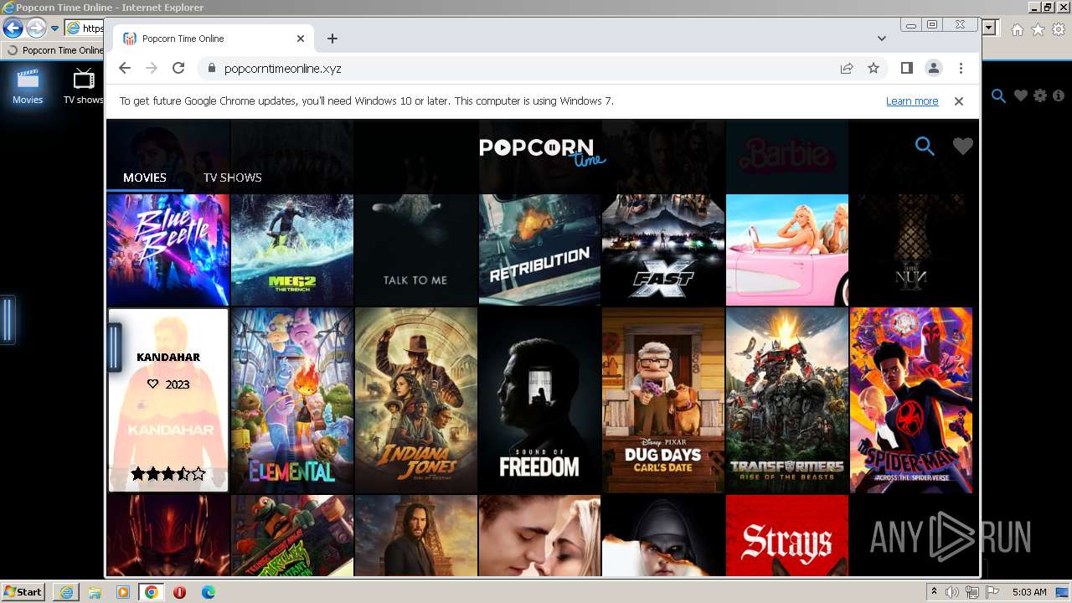Select the Popcorn Time Online tab in Internet Explorer
The image size is (1072, 603).
pos(54,50)
